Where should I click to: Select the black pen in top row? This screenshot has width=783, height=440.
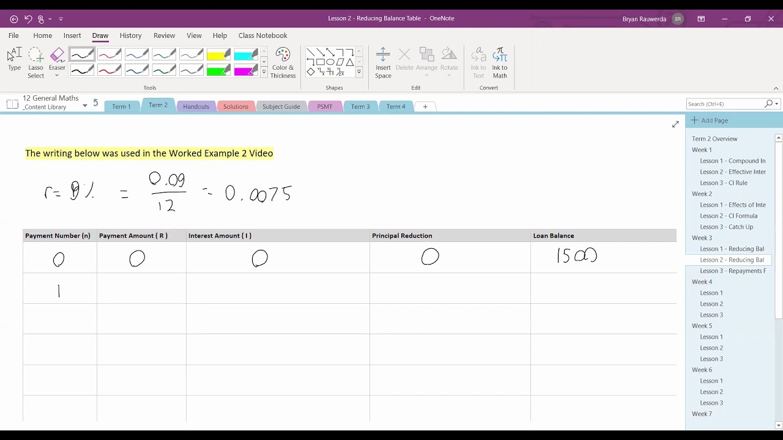(x=81, y=55)
